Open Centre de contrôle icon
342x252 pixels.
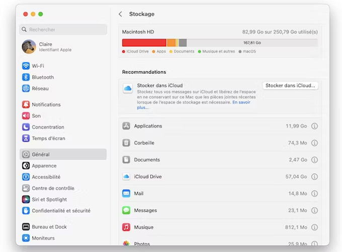(x=26, y=188)
